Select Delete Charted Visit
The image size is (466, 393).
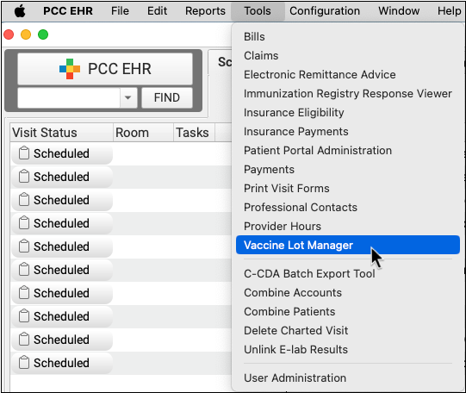(x=296, y=330)
